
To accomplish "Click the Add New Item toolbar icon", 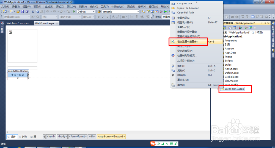I will [11, 12].
